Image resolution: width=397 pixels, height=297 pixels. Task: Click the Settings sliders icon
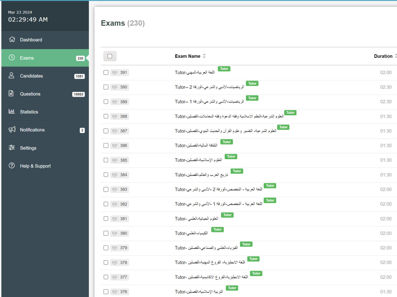12,147
